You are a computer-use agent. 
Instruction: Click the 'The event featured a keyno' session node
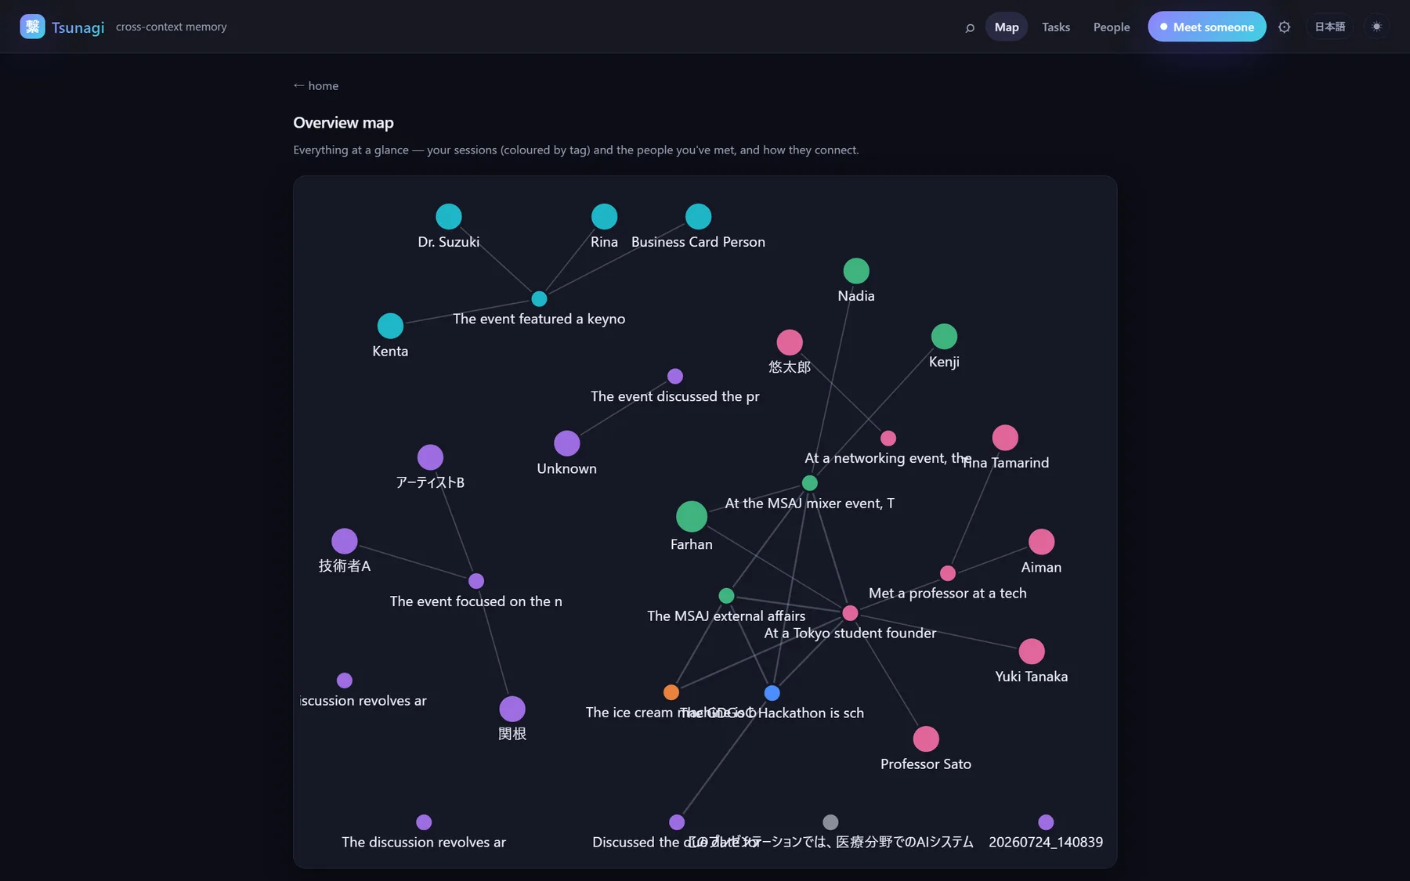pos(539,299)
